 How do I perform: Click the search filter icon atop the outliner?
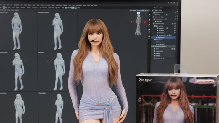pos(153,10)
